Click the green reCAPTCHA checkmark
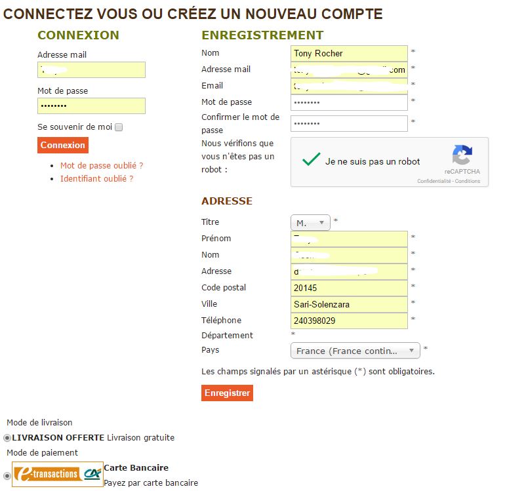This screenshot has width=505, height=491. (312, 159)
